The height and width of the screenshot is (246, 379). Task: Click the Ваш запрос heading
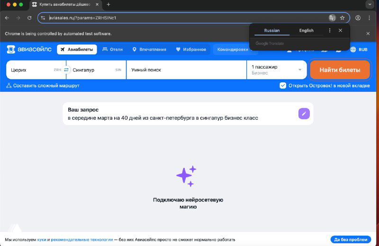point(83,110)
